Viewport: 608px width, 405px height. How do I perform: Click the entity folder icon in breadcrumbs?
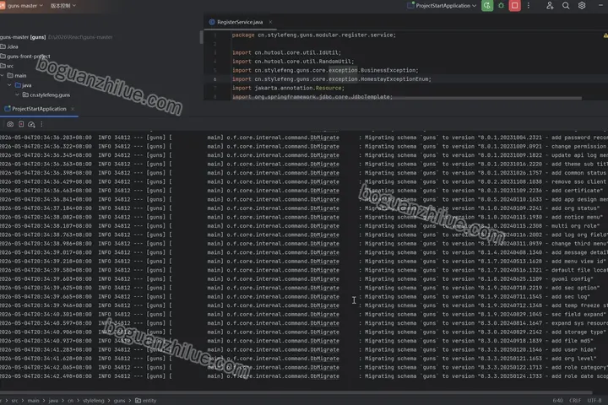138,400
